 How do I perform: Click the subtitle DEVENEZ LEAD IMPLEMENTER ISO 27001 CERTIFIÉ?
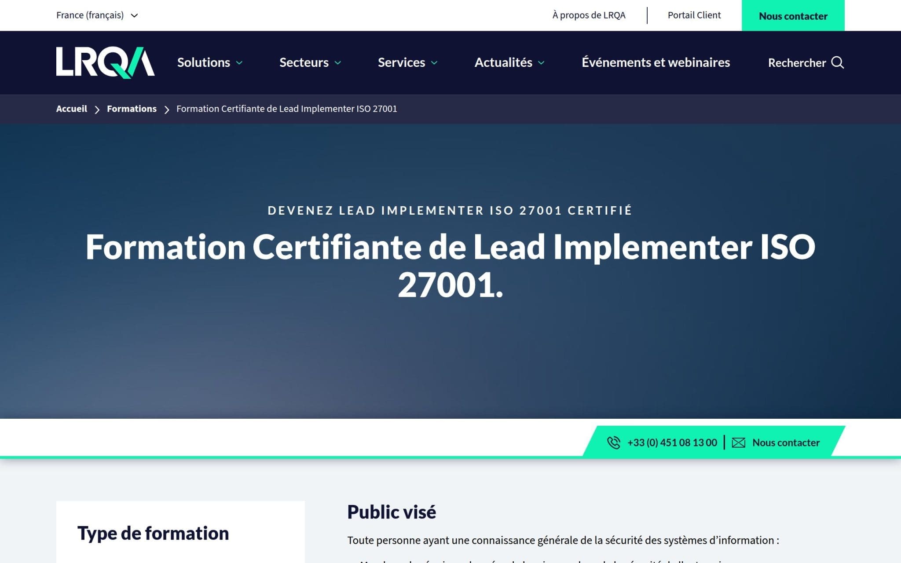point(450,210)
